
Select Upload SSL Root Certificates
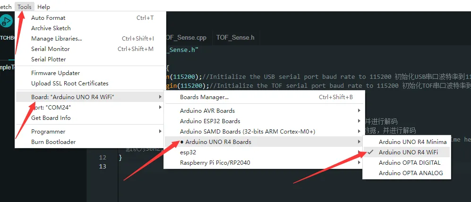69,84
